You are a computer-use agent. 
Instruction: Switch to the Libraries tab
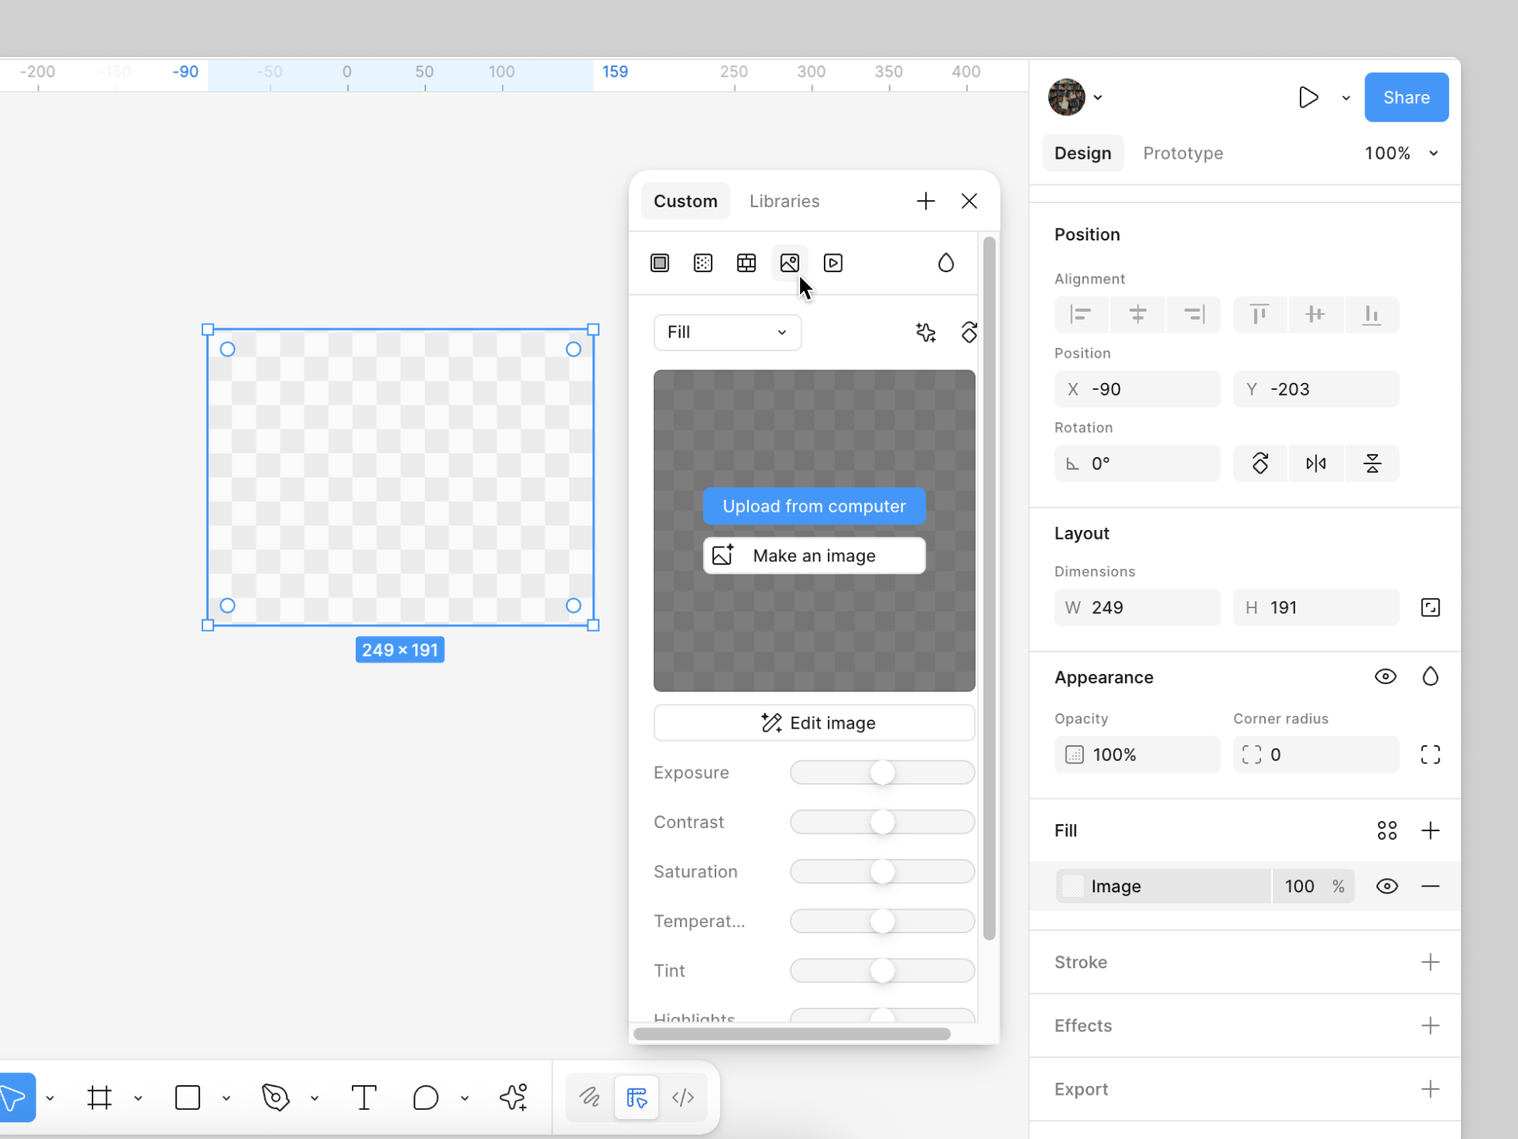pos(784,201)
